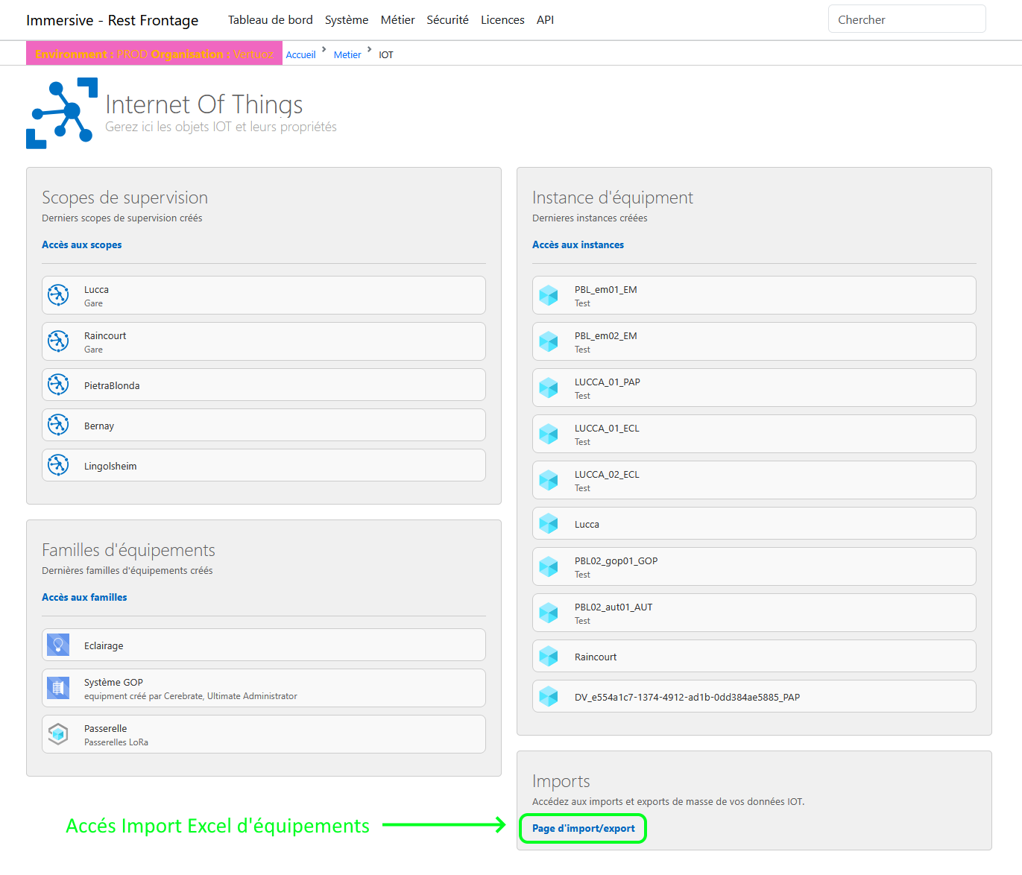Select the Passerelle gateway family icon
Screen dimensions: 1022x875
pyautogui.click(x=58, y=733)
